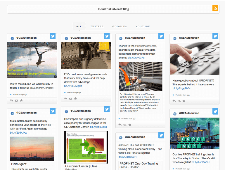Open bit.ly/2adBABH in Thursday training tweet
This screenshot has height=170, width=225.
coord(200,162)
